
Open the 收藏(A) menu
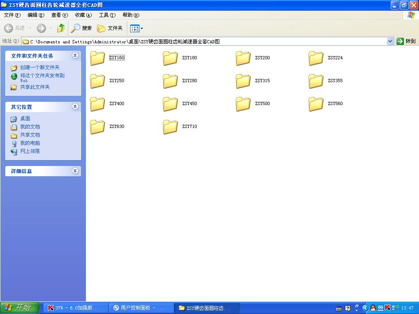tap(83, 15)
